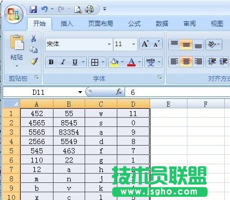
Task: Open the font color dropdown arrow
Action: pos(140,62)
